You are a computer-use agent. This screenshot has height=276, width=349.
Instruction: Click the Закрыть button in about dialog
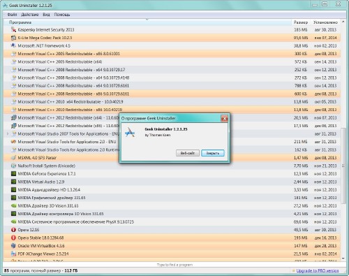[213, 153]
